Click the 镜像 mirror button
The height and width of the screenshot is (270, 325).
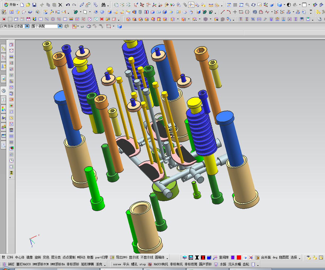pyautogui.click(x=29, y=257)
